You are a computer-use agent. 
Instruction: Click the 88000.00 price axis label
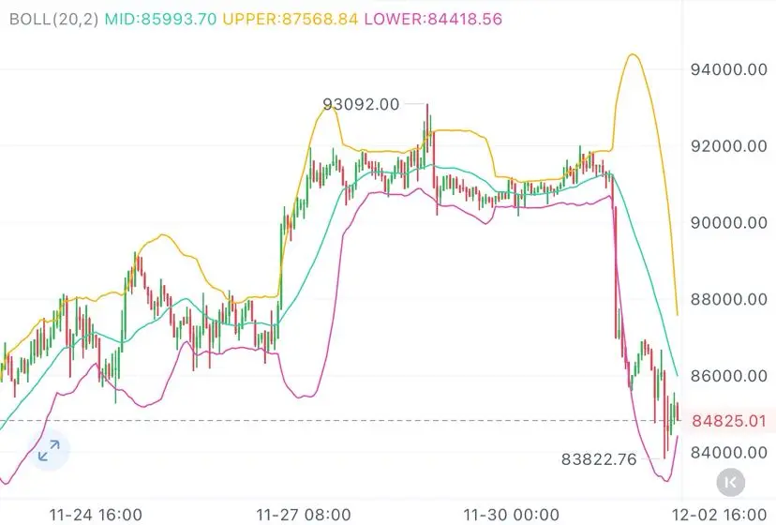728,299
